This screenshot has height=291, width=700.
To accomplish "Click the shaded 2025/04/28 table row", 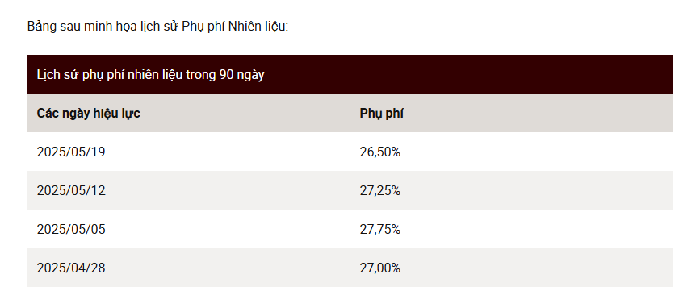I will 350,268.
